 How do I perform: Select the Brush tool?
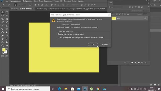(x=3, y=26)
